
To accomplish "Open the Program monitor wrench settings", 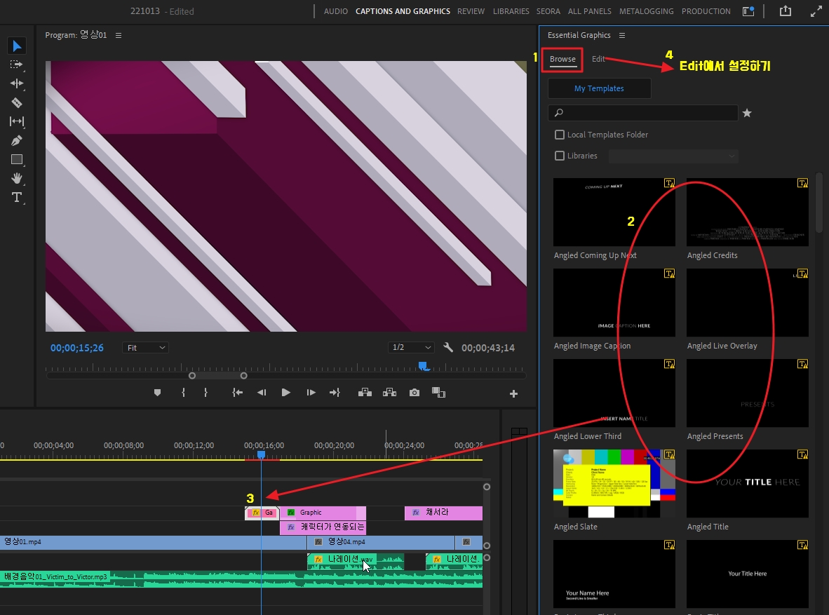I will [x=447, y=347].
